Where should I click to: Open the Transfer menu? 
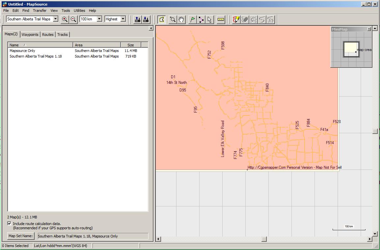[40, 11]
